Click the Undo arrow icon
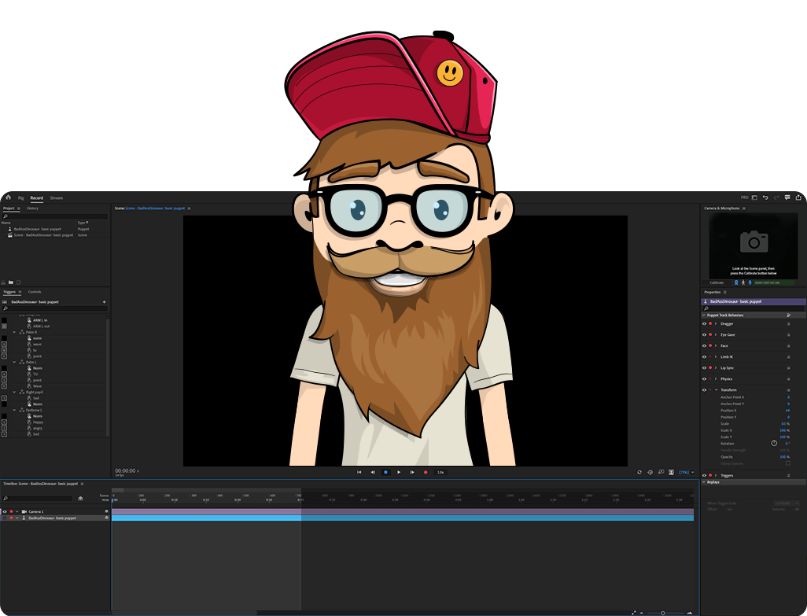The width and height of the screenshot is (807, 616). point(765,197)
